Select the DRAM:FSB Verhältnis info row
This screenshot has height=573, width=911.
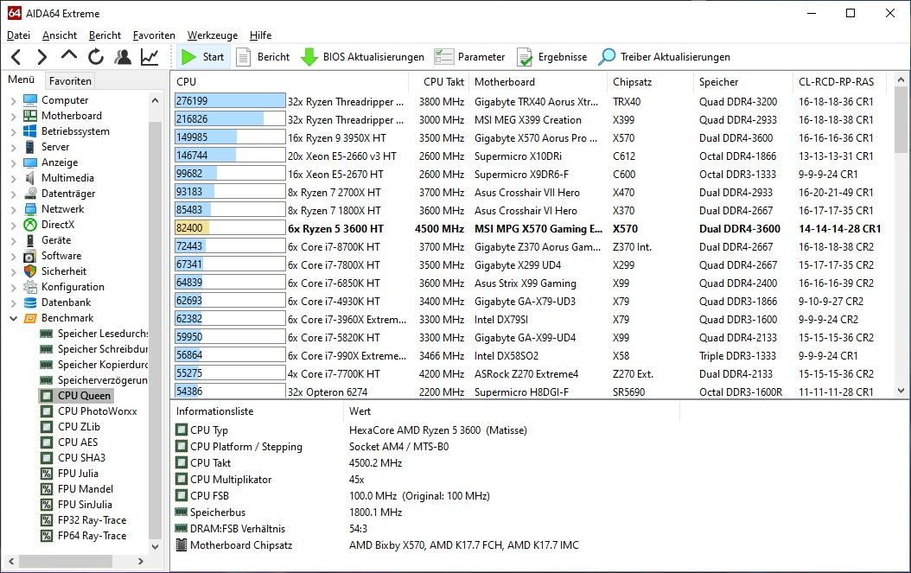coord(426,529)
